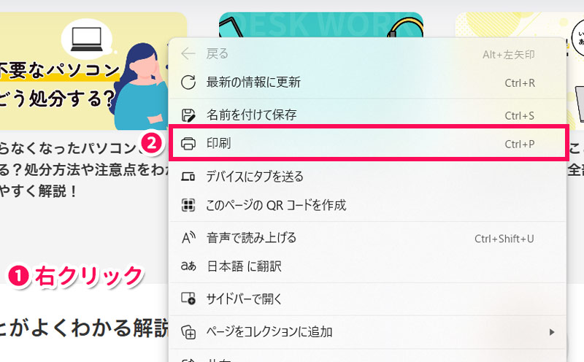Expand the ページをコレクションに追加 submenu arrow
This screenshot has height=362, width=584.
pyautogui.click(x=551, y=332)
